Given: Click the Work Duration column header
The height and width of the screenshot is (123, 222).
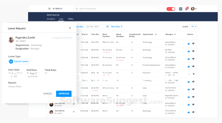Looking at the screenshot, I should 106,36.
